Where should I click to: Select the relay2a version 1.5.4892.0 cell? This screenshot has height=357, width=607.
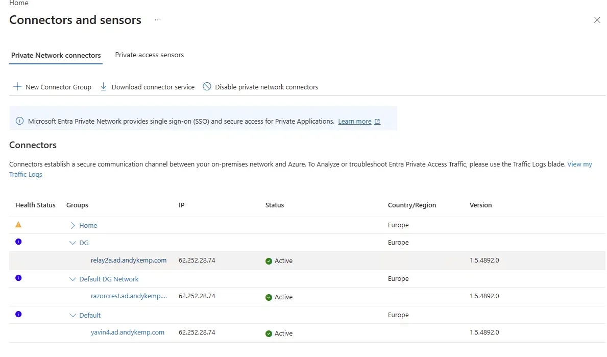(x=484, y=260)
